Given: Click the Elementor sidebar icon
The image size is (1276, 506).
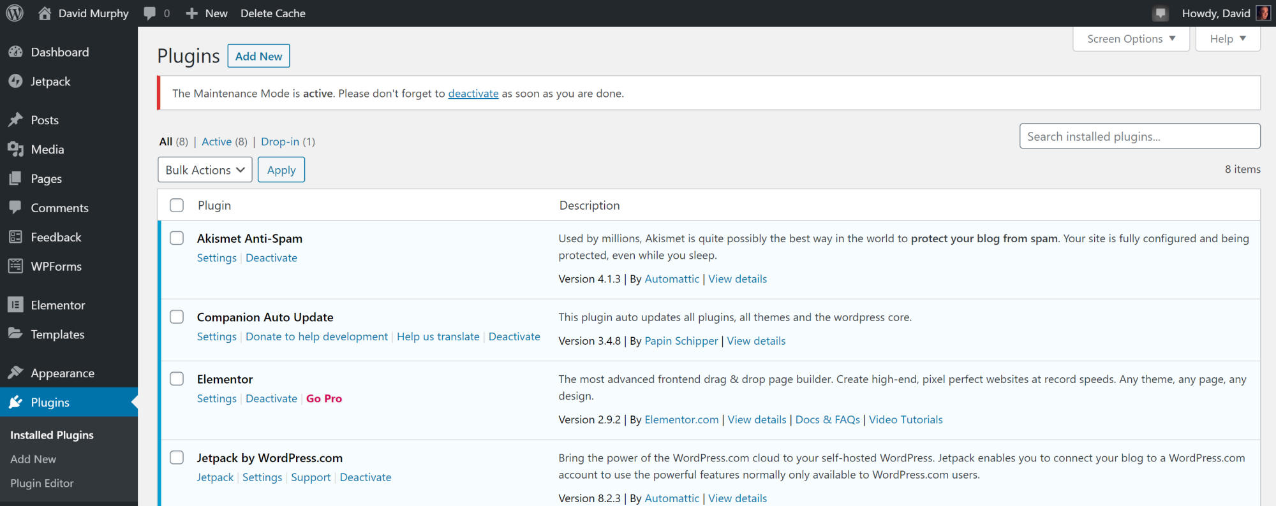Looking at the screenshot, I should click(16, 305).
